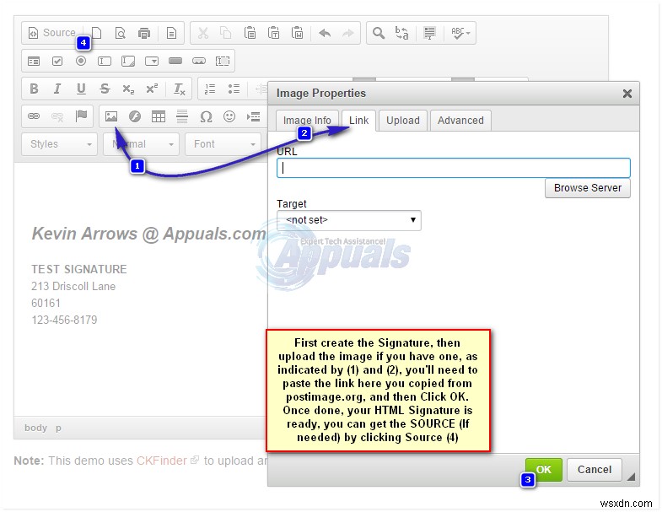The height and width of the screenshot is (512, 662).
Task: Open the Find magnifier icon
Action: [379, 33]
